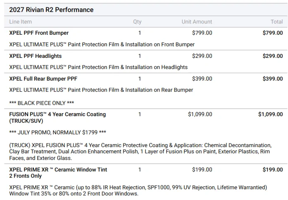This screenshot has width=288, height=200.
Task: Click the 2027 Rivian R2 Performance heading
Action: coord(51,10)
